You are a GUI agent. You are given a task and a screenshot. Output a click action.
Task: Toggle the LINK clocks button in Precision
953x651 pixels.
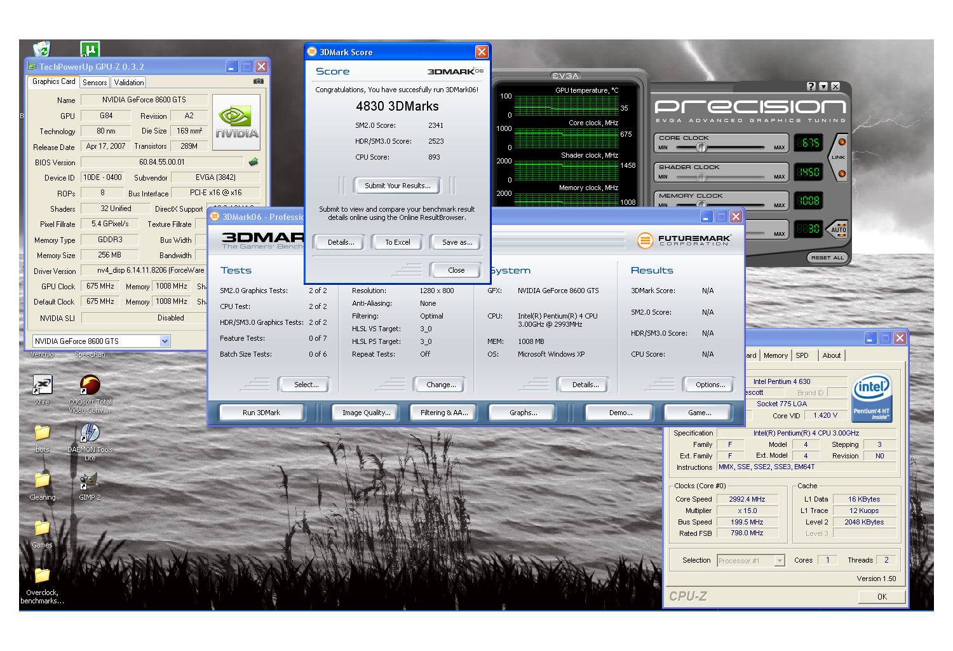coord(839,157)
